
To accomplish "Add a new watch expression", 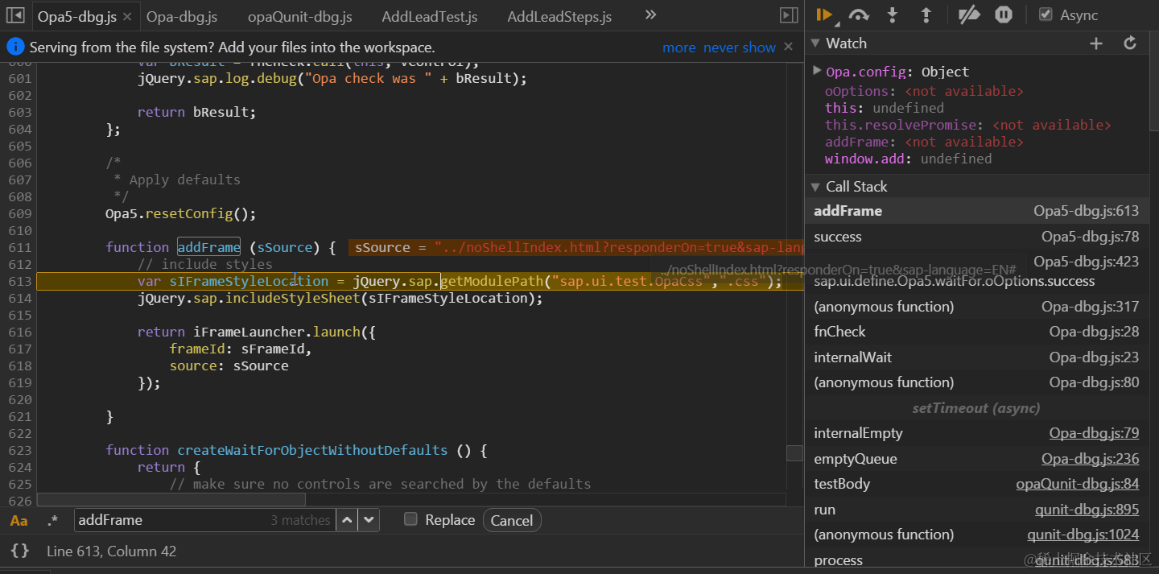I will click(x=1096, y=43).
